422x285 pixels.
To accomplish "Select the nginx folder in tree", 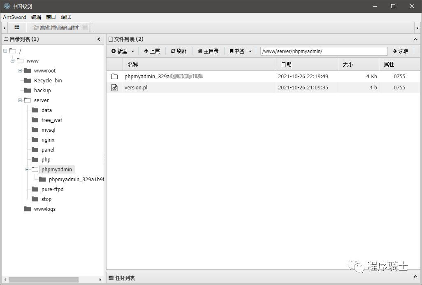I will click(x=48, y=140).
